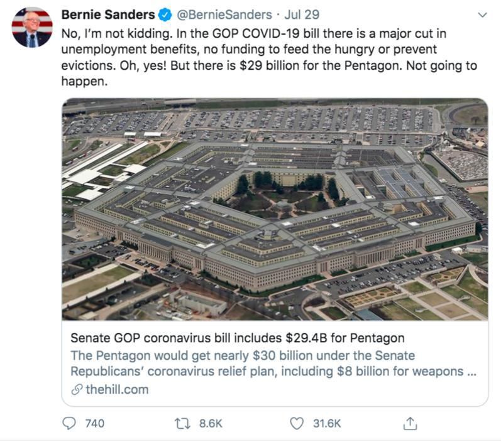Retweet using the retweet arrows icon
This screenshot has height=442, width=501.
[183, 423]
